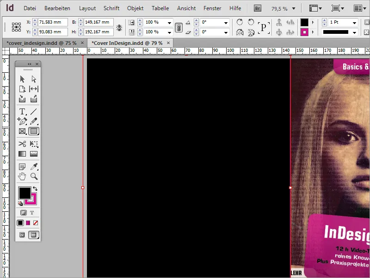Open the Datei menu

pyautogui.click(x=30, y=8)
